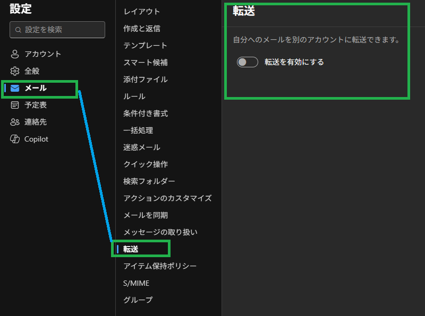Image resolution: width=425 pixels, height=316 pixels.
Task: Go to メールを同期 settings
Action: coord(145,215)
